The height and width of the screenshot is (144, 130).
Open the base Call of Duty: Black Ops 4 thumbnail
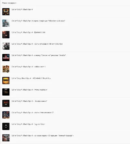click(x=6, y=12)
